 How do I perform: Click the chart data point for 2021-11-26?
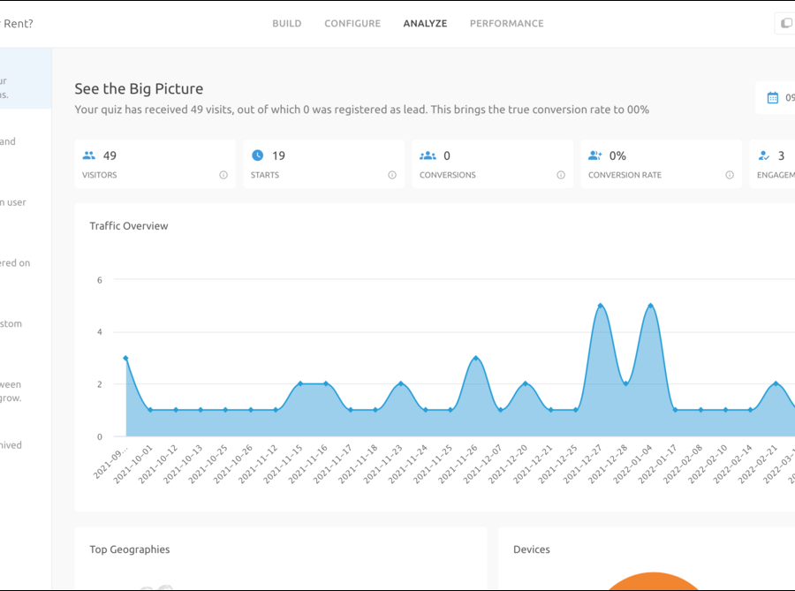[x=476, y=358]
